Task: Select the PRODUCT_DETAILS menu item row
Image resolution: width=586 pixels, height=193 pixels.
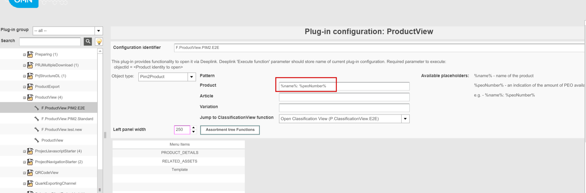Action: [x=179, y=153]
